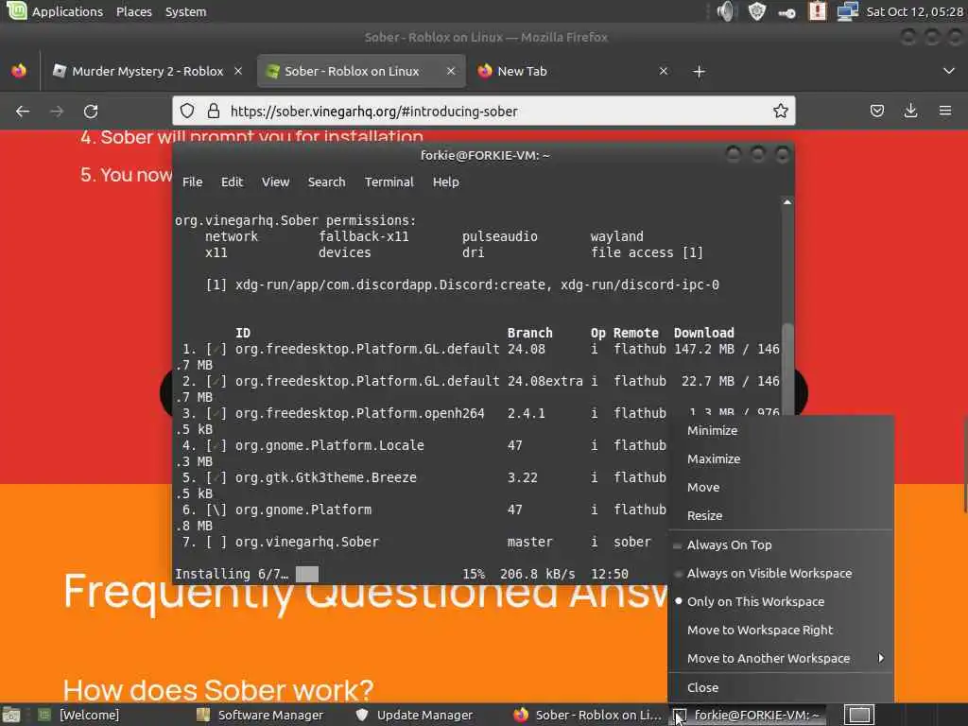Image resolution: width=968 pixels, height=726 pixels.
Task: Click the terminal scrollbar up arrow
Action: tap(787, 202)
